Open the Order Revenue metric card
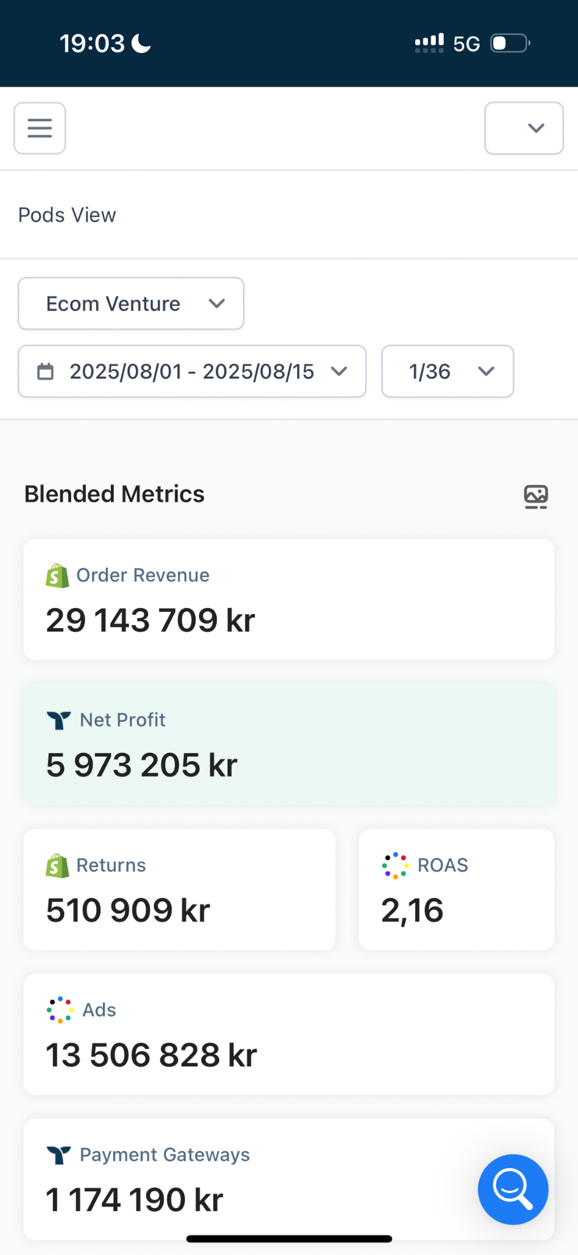578x1255 pixels. (289, 599)
